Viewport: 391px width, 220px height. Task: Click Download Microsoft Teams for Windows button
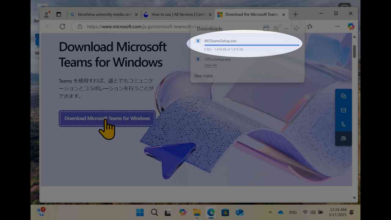(x=107, y=118)
